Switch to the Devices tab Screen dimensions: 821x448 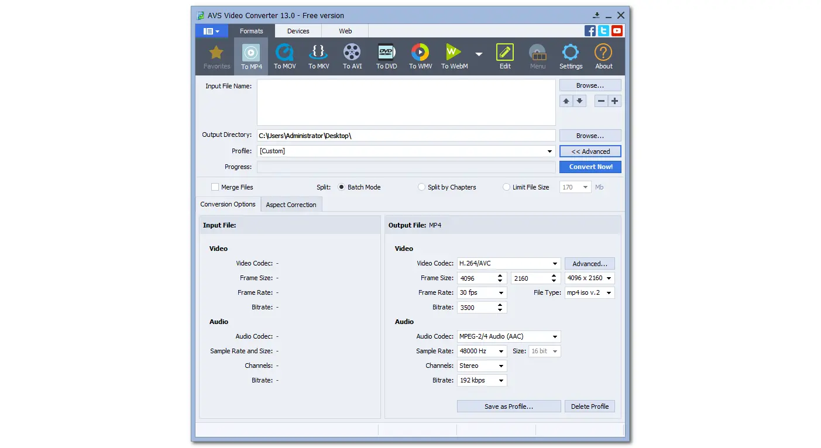[x=298, y=31]
